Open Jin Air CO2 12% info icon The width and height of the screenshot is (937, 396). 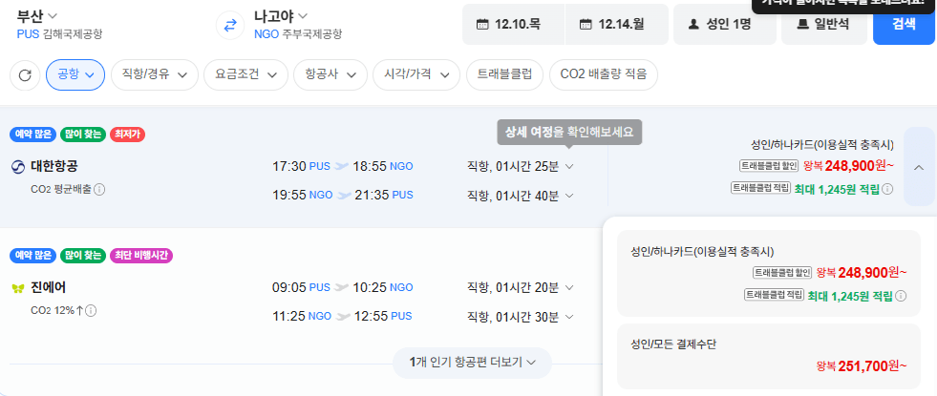[92, 310]
